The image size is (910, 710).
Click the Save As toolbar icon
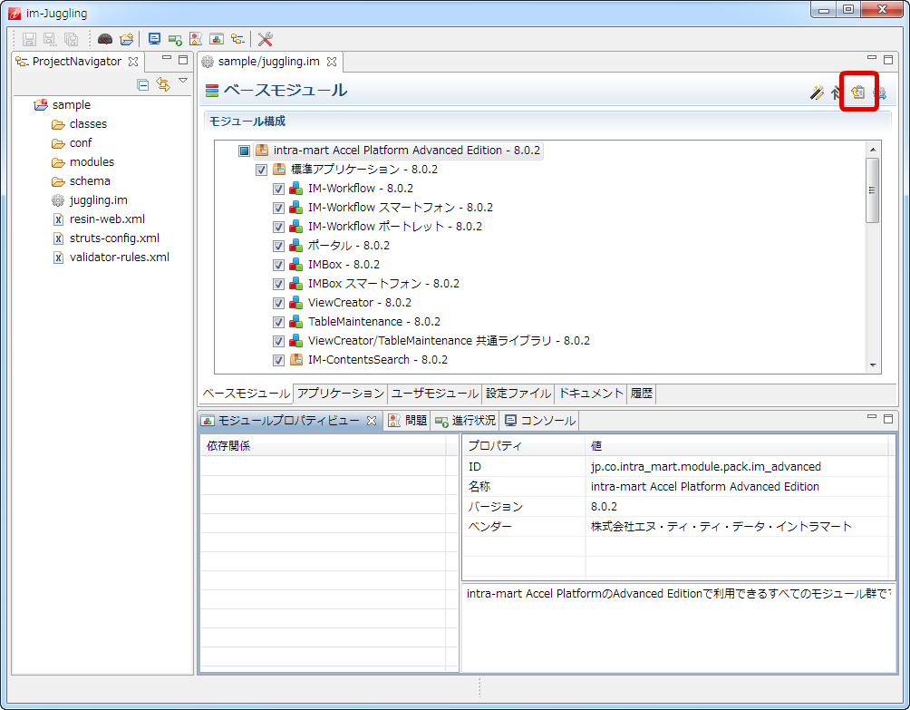tap(50, 39)
